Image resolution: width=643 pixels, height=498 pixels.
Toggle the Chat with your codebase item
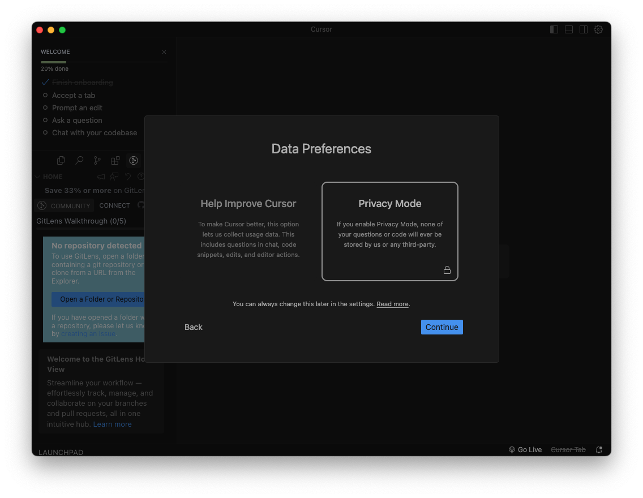point(90,133)
